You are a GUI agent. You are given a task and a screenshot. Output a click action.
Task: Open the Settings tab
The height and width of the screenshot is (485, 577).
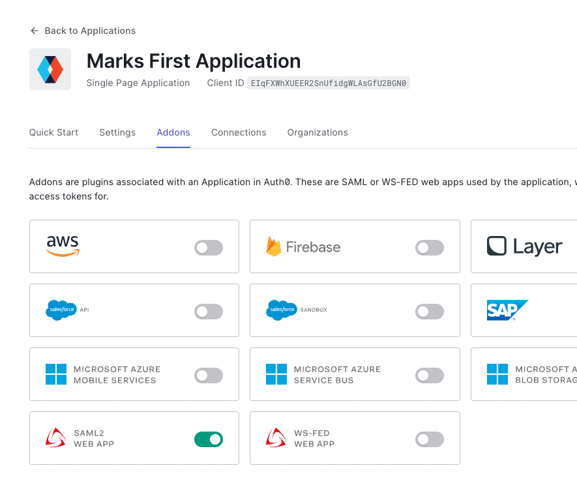pos(117,132)
